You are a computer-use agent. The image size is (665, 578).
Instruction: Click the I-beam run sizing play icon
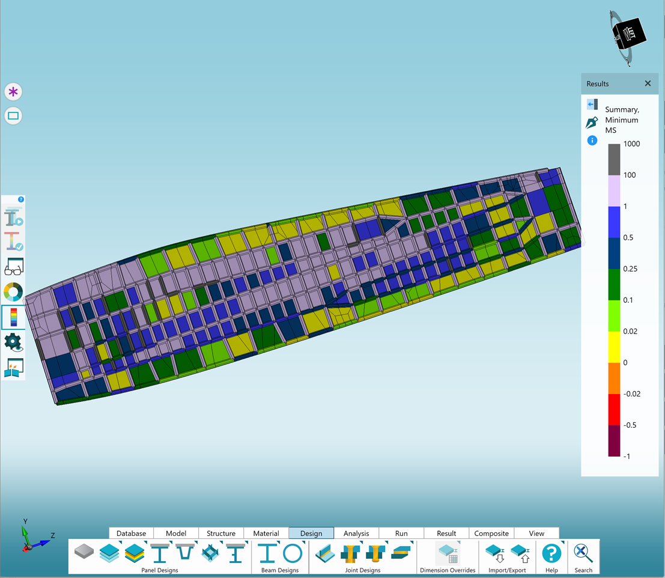click(x=14, y=217)
